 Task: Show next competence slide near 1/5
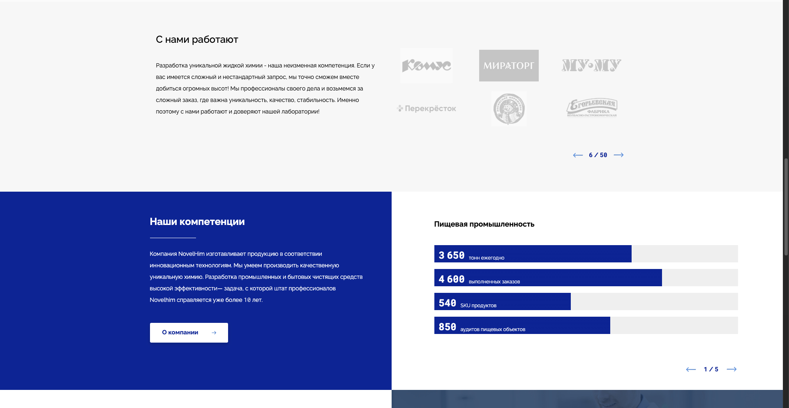click(731, 369)
